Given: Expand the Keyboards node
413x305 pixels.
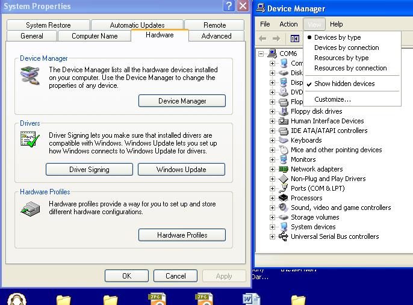Looking at the screenshot, I should (272, 141).
